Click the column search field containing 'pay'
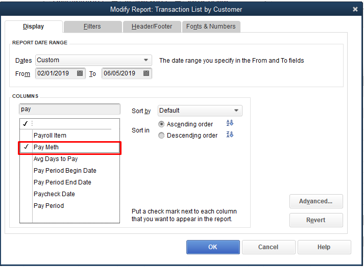The height and width of the screenshot is (267, 364). tap(69, 109)
